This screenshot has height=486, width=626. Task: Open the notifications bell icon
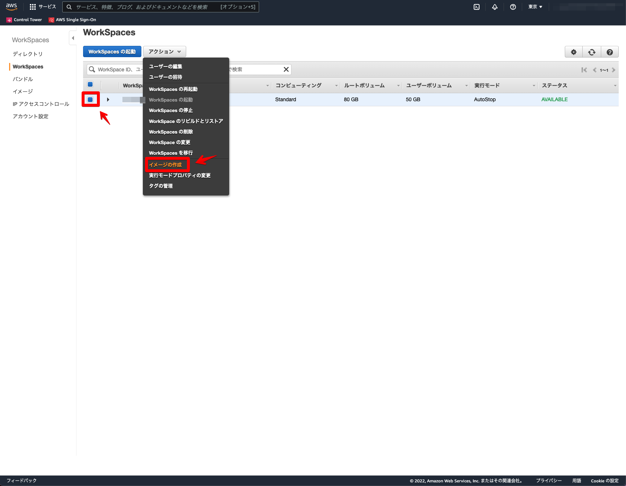494,7
